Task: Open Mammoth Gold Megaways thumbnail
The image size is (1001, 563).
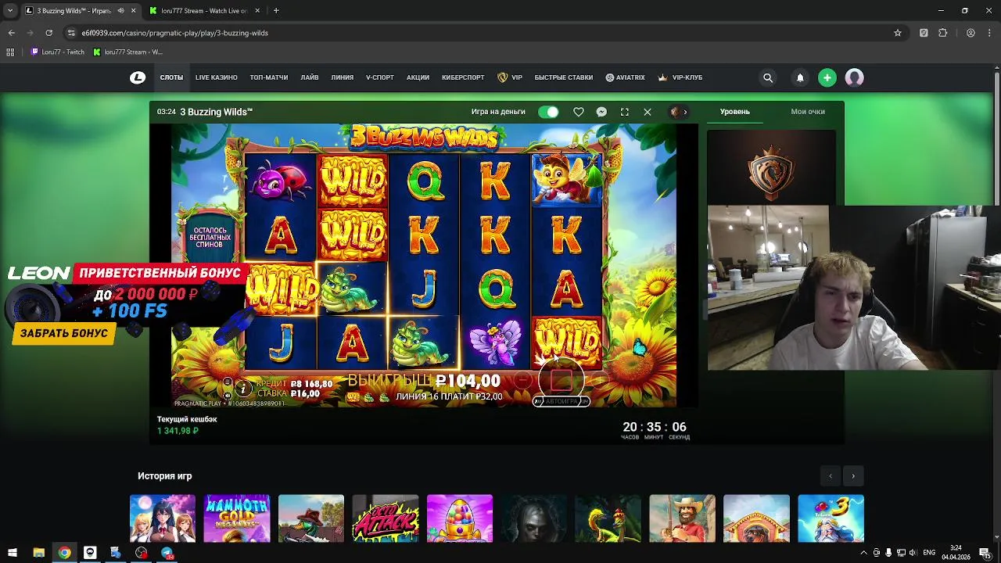Action: [x=237, y=518]
